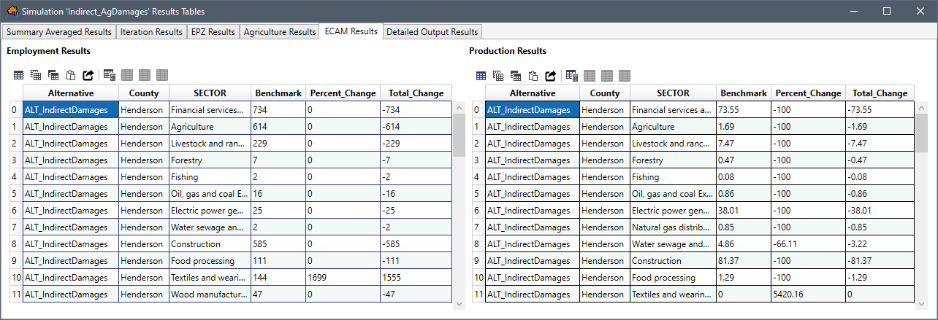The width and height of the screenshot is (938, 320).
Task: Click the Production table vertical scrollbar thumb
Action: pyautogui.click(x=922, y=132)
